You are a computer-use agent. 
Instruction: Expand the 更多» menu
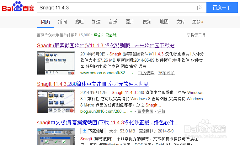pyautogui.click(x=198, y=22)
